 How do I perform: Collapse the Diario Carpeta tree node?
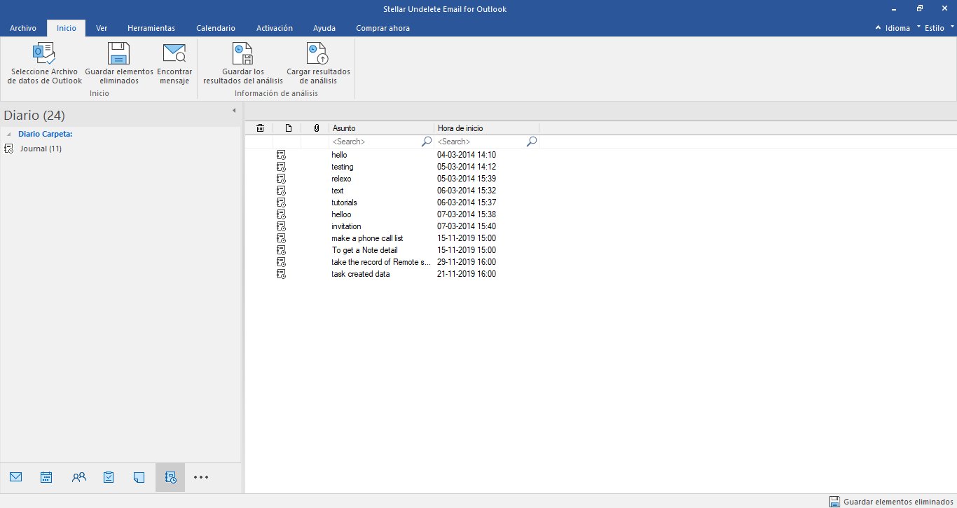point(8,134)
